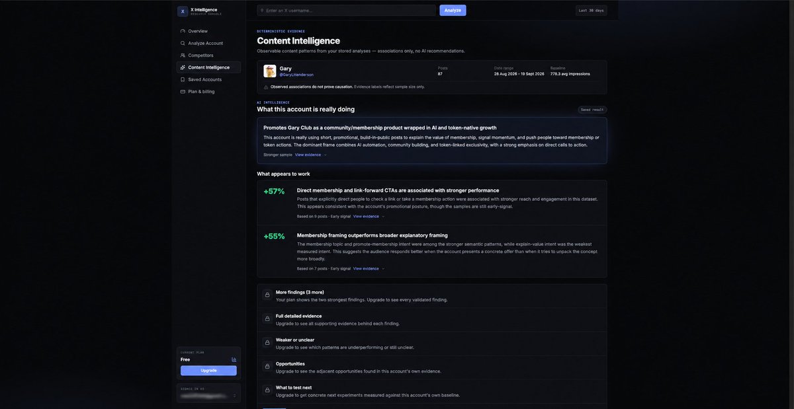Screen dimensions: 794x409
Task: Open the Overview menu item label
Action: pyautogui.click(x=198, y=31)
